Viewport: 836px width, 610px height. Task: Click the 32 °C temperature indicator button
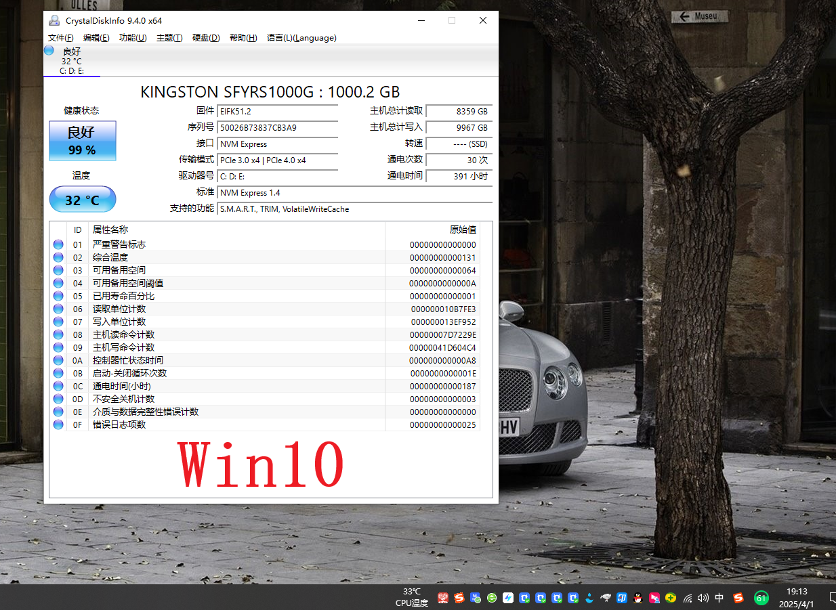pos(82,200)
